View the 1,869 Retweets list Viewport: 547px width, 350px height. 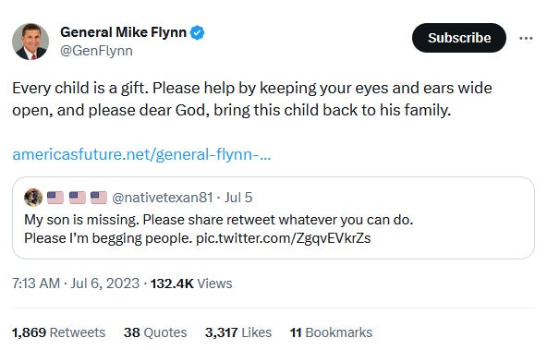58,332
